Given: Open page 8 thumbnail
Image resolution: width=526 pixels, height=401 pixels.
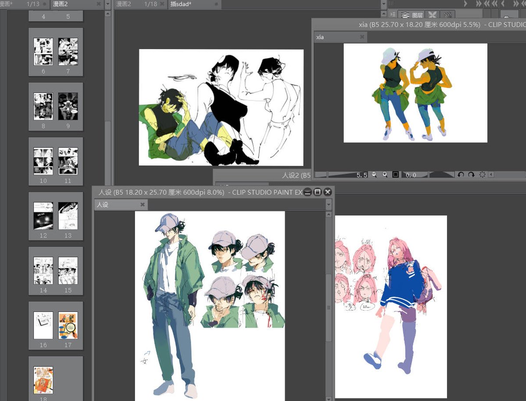Looking at the screenshot, I should 43,106.
